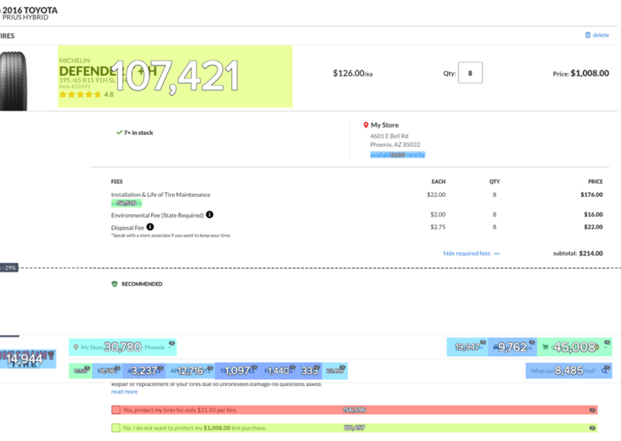Viewport: 621px width, 441px height.
Task: Expand the cart dropdown chevron
Action: [606, 347]
